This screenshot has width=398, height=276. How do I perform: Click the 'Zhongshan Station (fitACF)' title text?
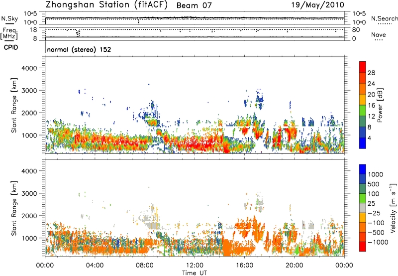pos(107,5)
